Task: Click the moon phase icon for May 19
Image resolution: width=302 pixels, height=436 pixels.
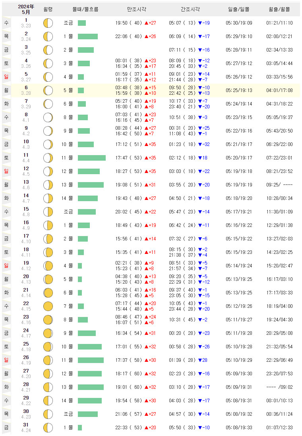Action: click(48, 266)
